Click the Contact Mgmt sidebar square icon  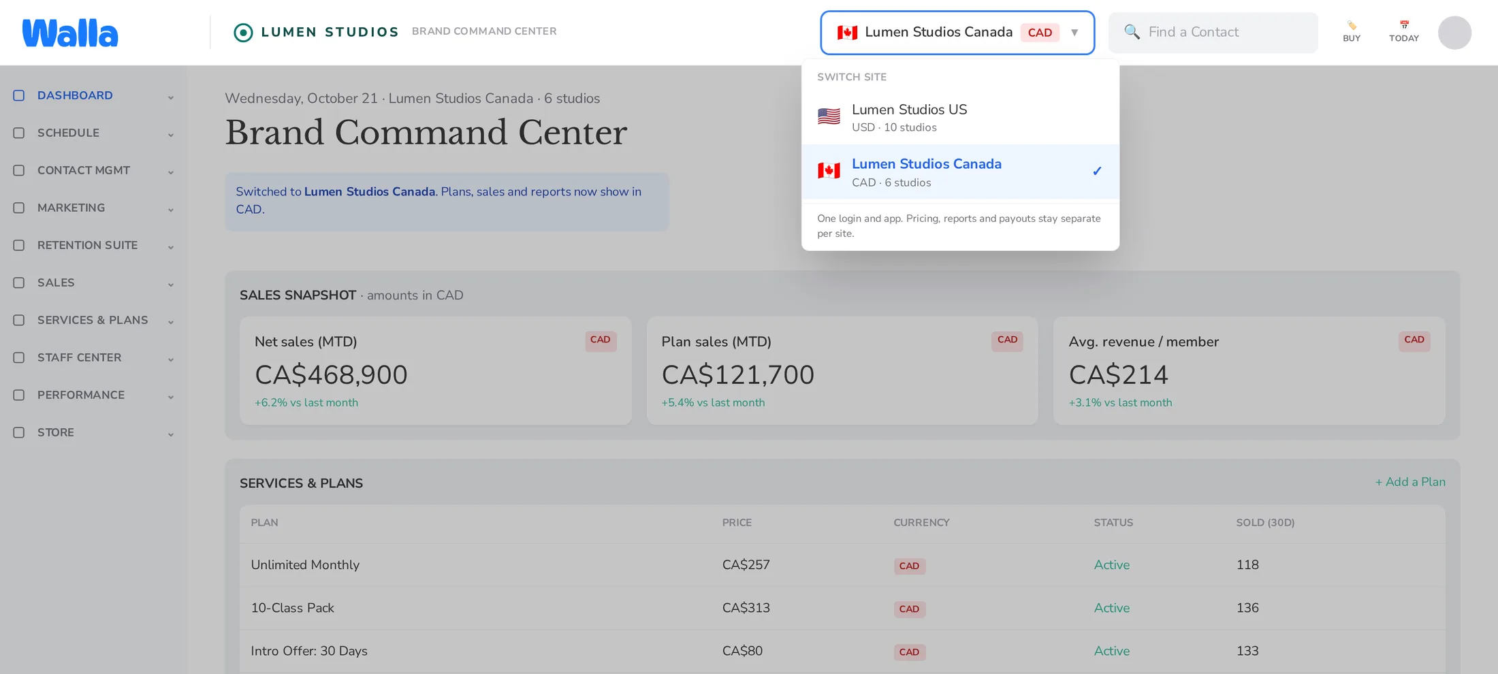click(x=19, y=170)
